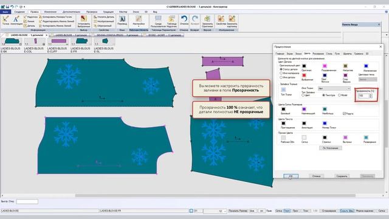The width and height of the screenshot is (389, 219).
Task: Select the Имя детали radio button
Action: [281, 77]
